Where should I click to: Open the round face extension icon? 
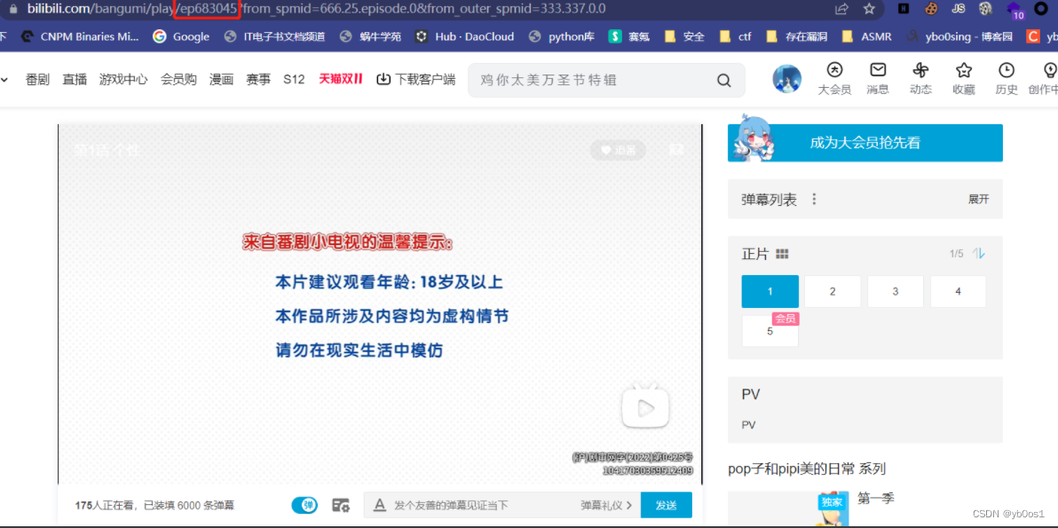point(985,9)
